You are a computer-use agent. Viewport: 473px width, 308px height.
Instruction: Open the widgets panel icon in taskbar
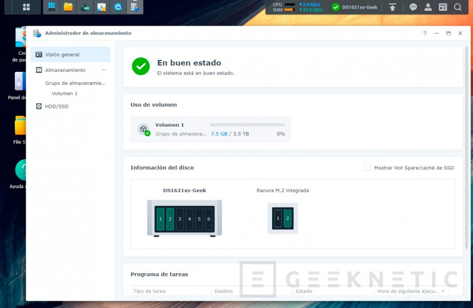[443, 7]
